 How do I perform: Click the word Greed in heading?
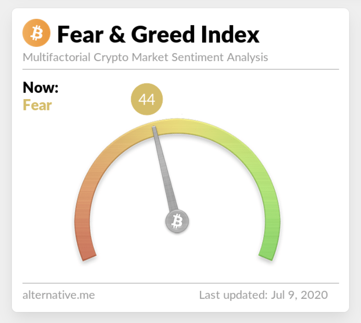pyautogui.click(x=163, y=34)
